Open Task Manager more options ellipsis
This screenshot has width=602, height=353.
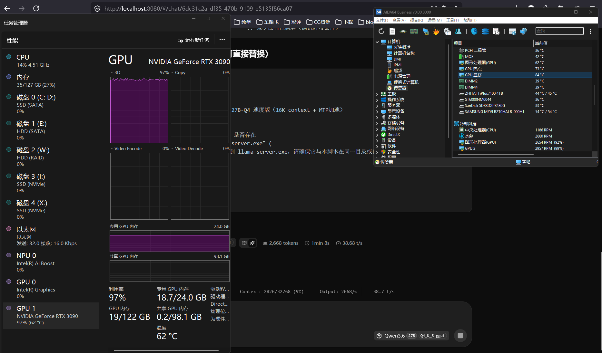222,40
